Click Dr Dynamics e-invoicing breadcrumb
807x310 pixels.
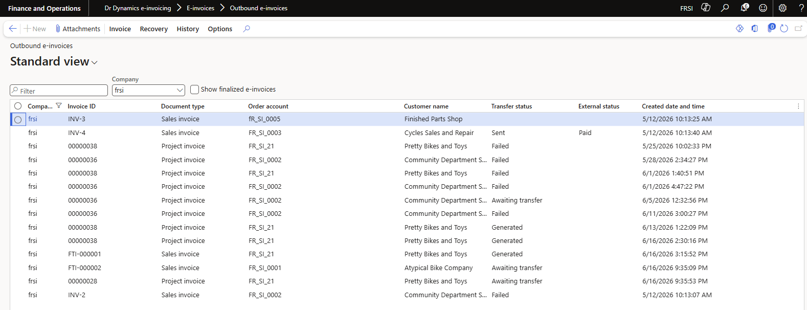(x=138, y=8)
